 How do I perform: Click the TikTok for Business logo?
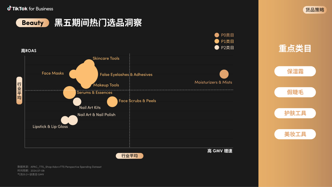click(x=30, y=8)
